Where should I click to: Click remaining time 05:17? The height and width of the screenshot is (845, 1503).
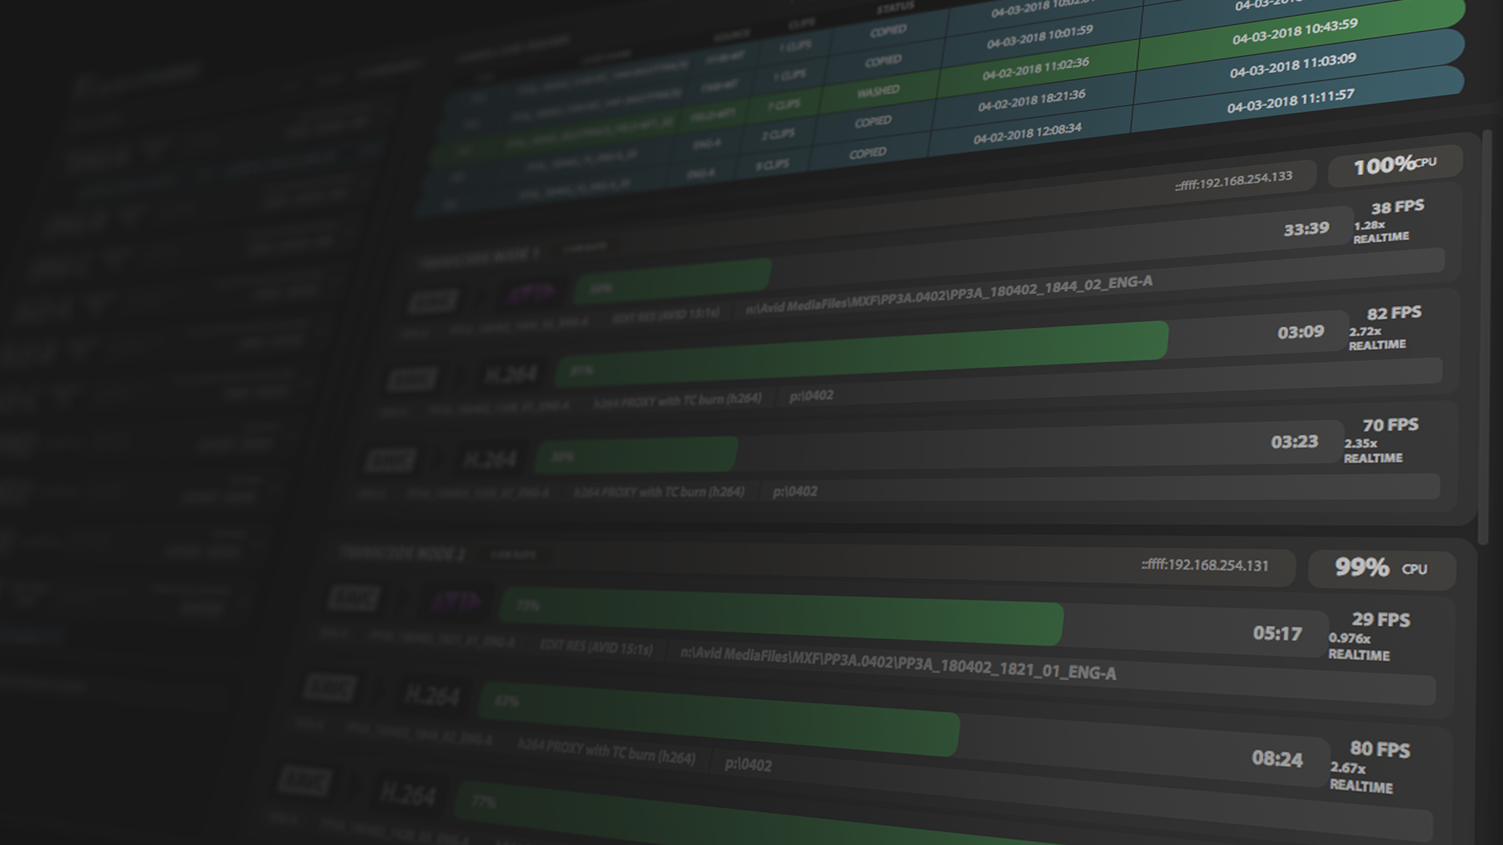[1277, 633]
